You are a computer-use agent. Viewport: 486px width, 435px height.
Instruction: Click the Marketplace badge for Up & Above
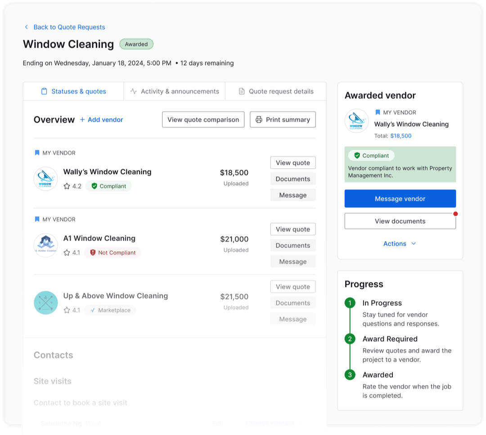(x=110, y=310)
